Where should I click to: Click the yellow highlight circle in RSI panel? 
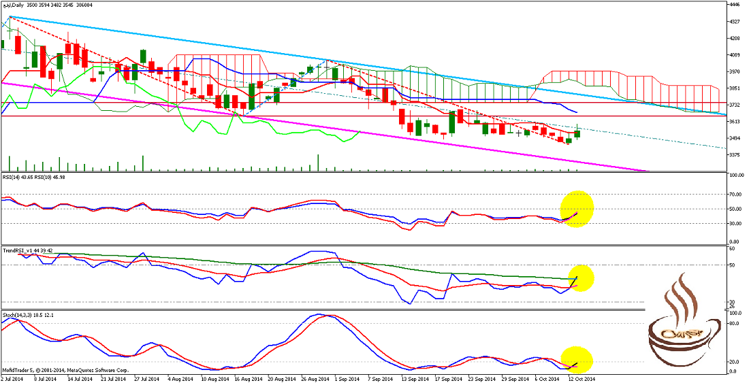[577, 209]
